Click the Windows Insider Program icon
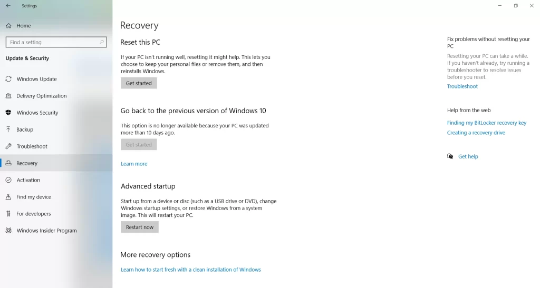This screenshot has width=540, height=288. coord(8,230)
